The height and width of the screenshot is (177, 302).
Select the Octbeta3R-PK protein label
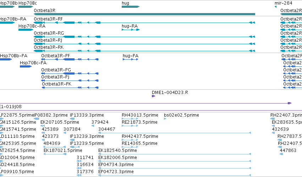coord(57,84)
